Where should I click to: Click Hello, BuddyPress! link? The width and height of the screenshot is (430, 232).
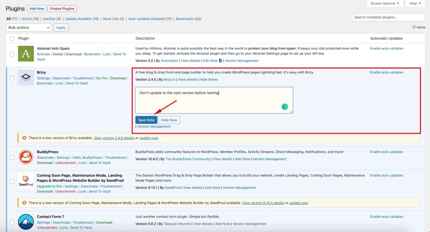pos(87,157)
